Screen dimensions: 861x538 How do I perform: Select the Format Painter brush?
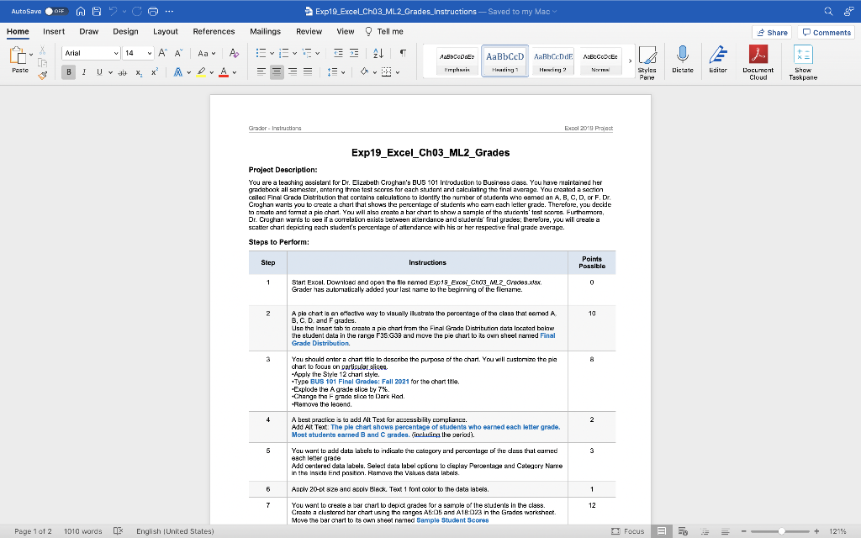pos(42,75)
